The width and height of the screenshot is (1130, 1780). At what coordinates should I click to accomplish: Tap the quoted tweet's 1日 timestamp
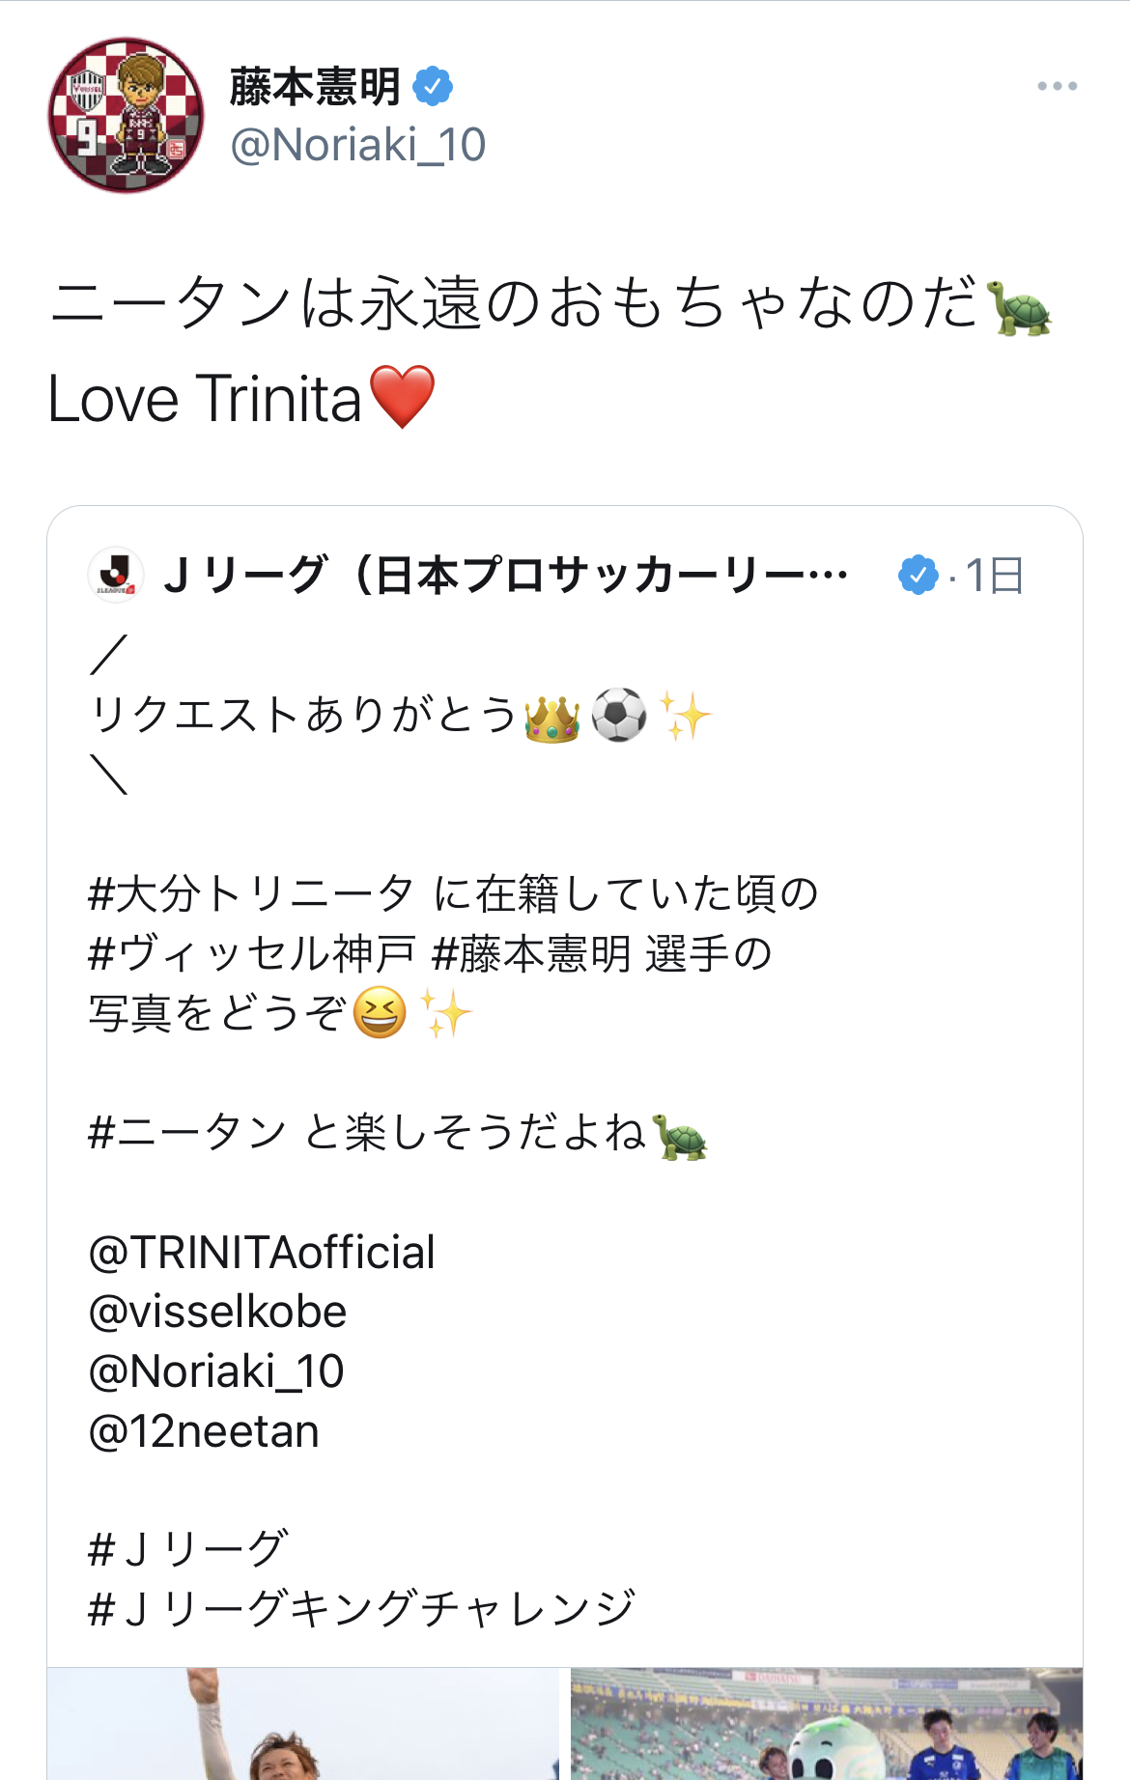click(x=995, y=576)
